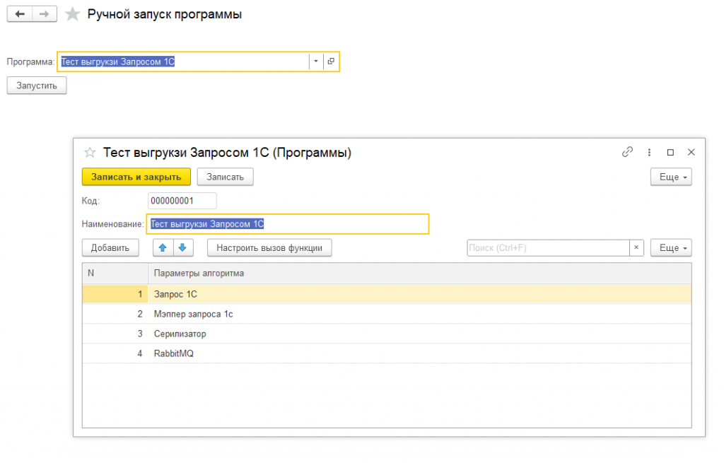Clear the search field with x button
724x463 pixels.
[636, 247]
